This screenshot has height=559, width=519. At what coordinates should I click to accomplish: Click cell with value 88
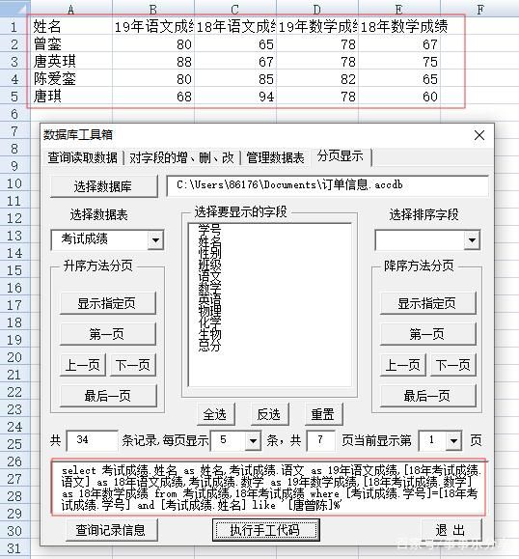(153, 62)
